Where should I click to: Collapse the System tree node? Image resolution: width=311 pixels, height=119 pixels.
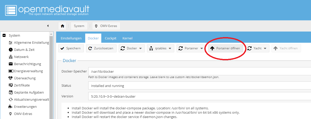(4, 35)
